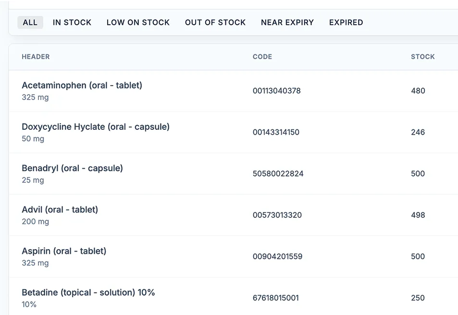Viewport: 458px width, 315px height.
Task: Open the Benadryl (oral - capsule) item
Action: pyautogui.click(x=73, y=168)
